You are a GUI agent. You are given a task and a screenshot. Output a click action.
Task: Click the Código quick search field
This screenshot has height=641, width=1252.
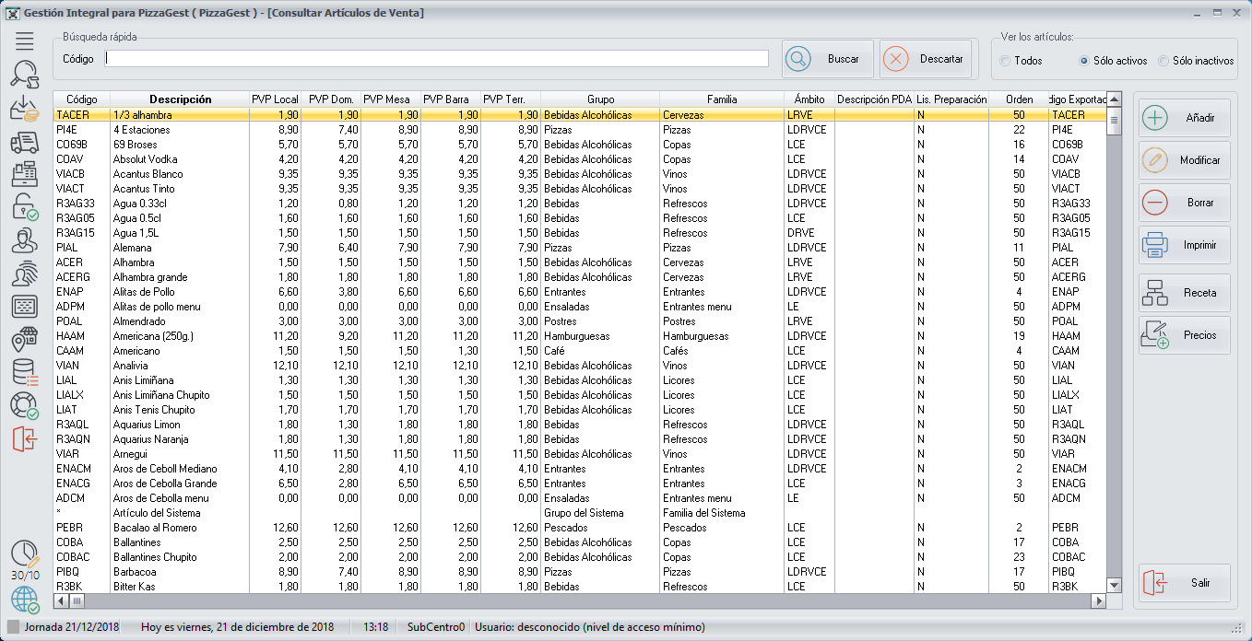click(x=437, y=59)
